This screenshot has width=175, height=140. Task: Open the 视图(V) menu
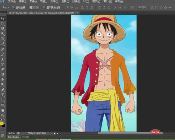96,2
